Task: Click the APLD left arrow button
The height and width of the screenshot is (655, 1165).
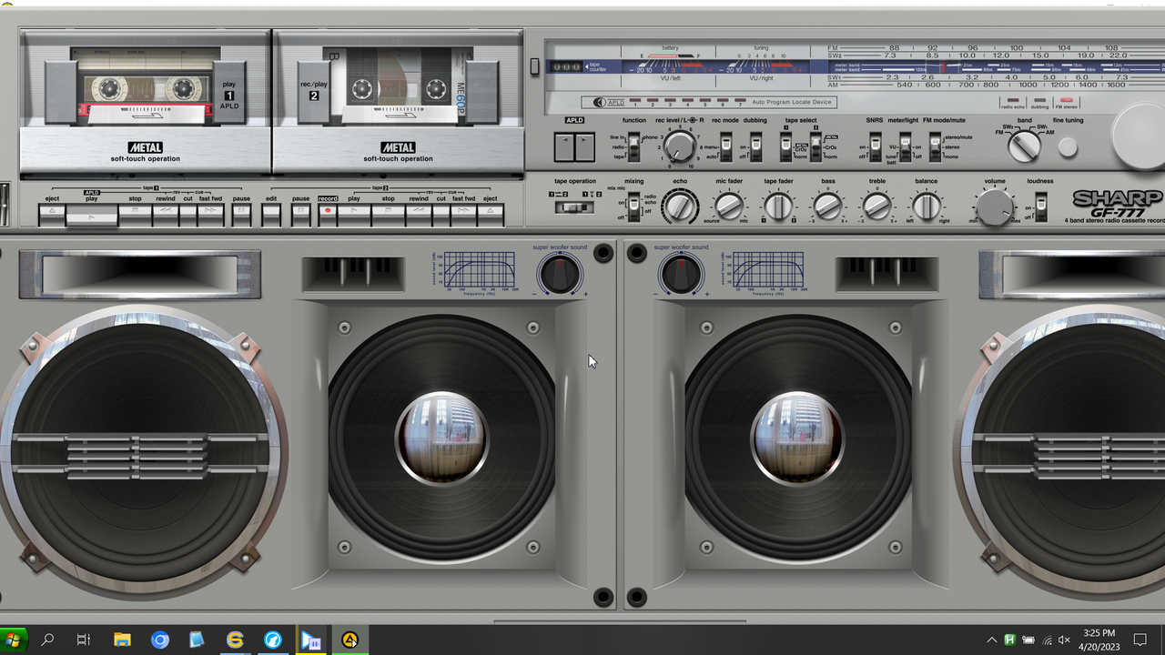Action: (x=565, y=146)
